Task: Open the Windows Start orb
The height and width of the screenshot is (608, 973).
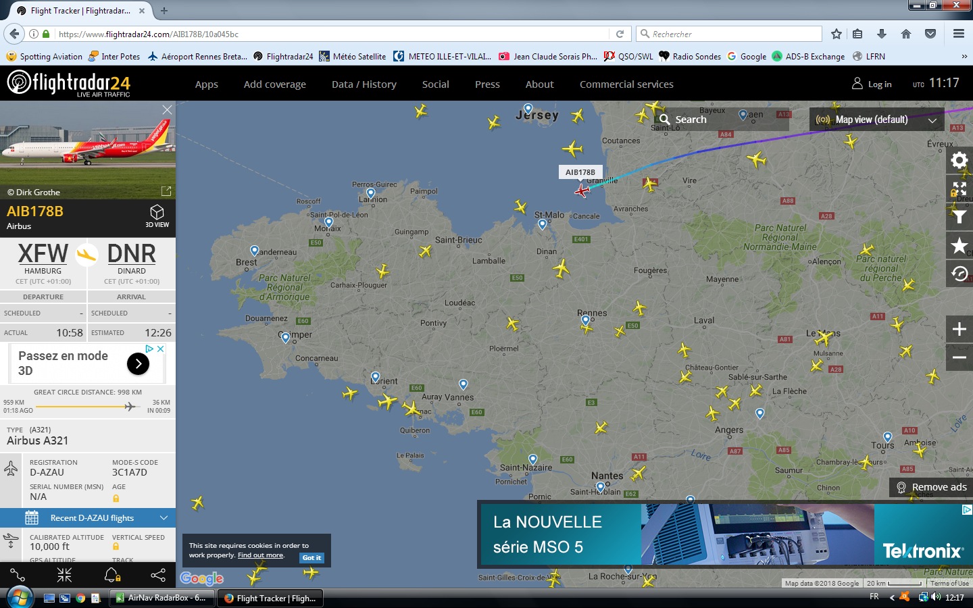Action: [x=20, y=598]
